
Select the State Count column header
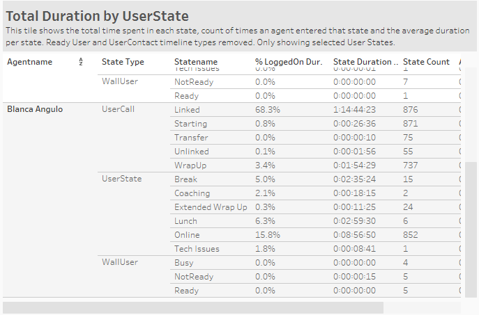click(426, 62)
